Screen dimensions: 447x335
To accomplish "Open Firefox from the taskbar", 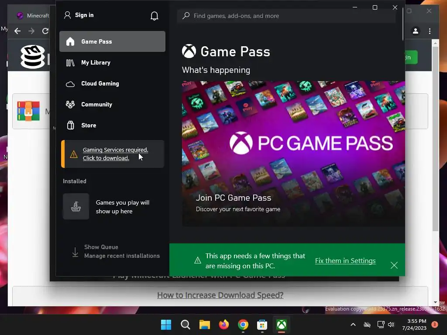I will [224, 325].
